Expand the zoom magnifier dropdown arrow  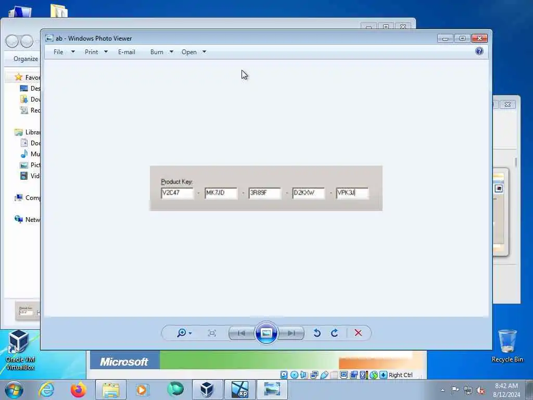point(190,333)
